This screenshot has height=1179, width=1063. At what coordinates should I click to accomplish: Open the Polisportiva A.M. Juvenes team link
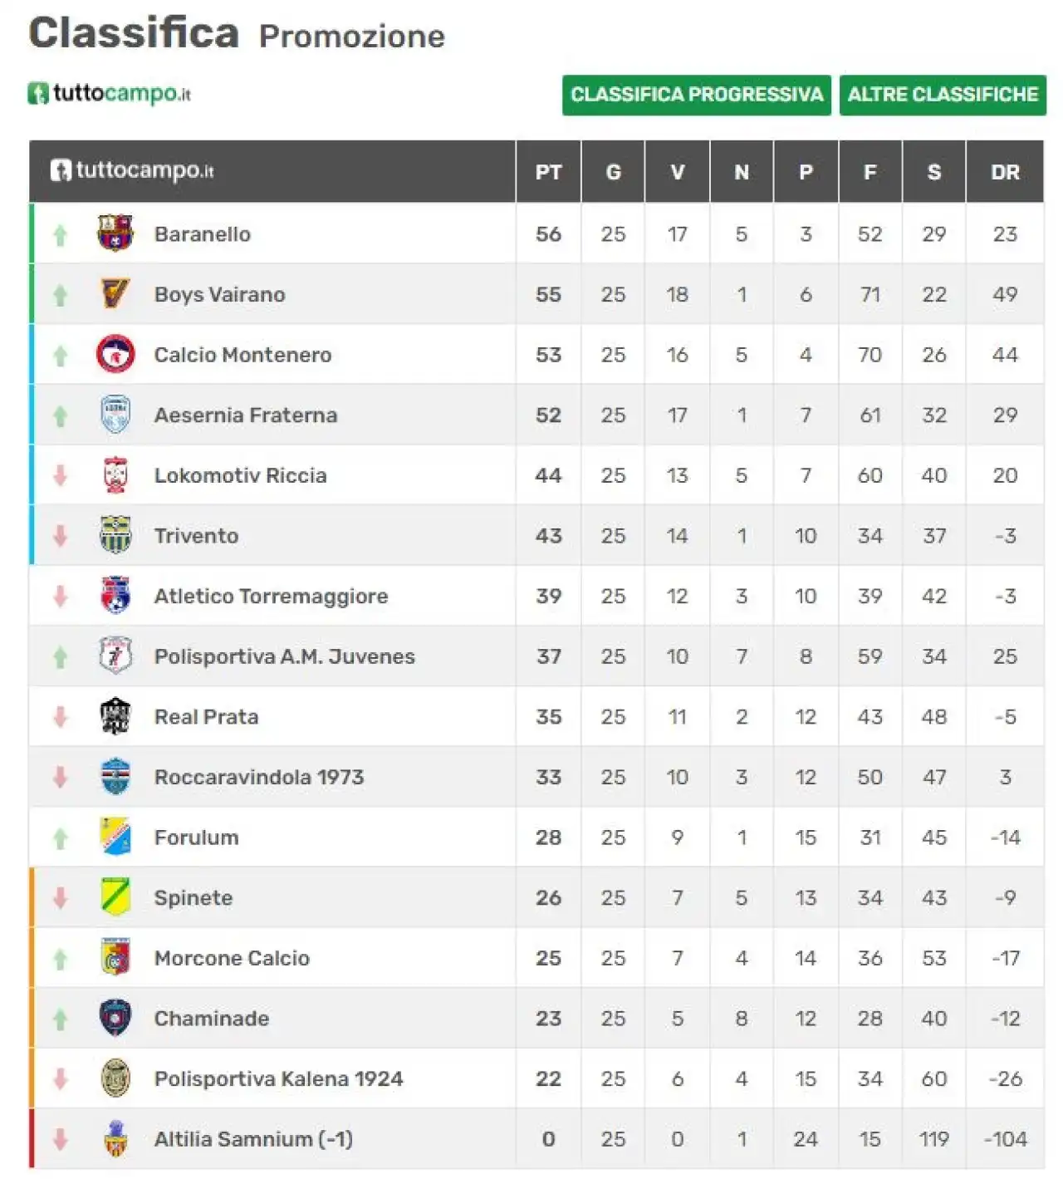[x=285, y=656]
